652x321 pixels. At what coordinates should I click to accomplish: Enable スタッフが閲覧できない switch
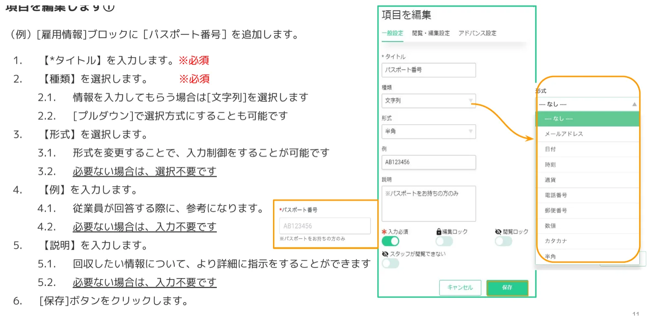tap(390, 263)
